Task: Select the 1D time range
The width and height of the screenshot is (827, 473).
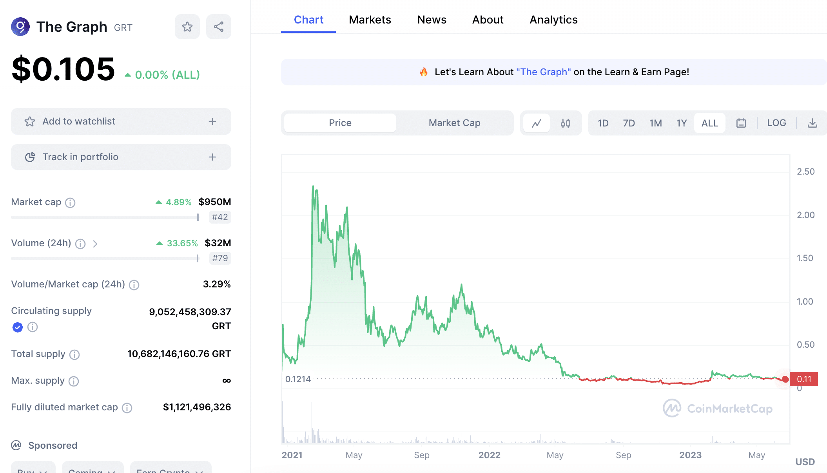Action: tap(603, 123)
